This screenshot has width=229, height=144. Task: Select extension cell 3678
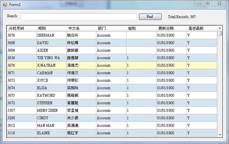coord(22,35)
